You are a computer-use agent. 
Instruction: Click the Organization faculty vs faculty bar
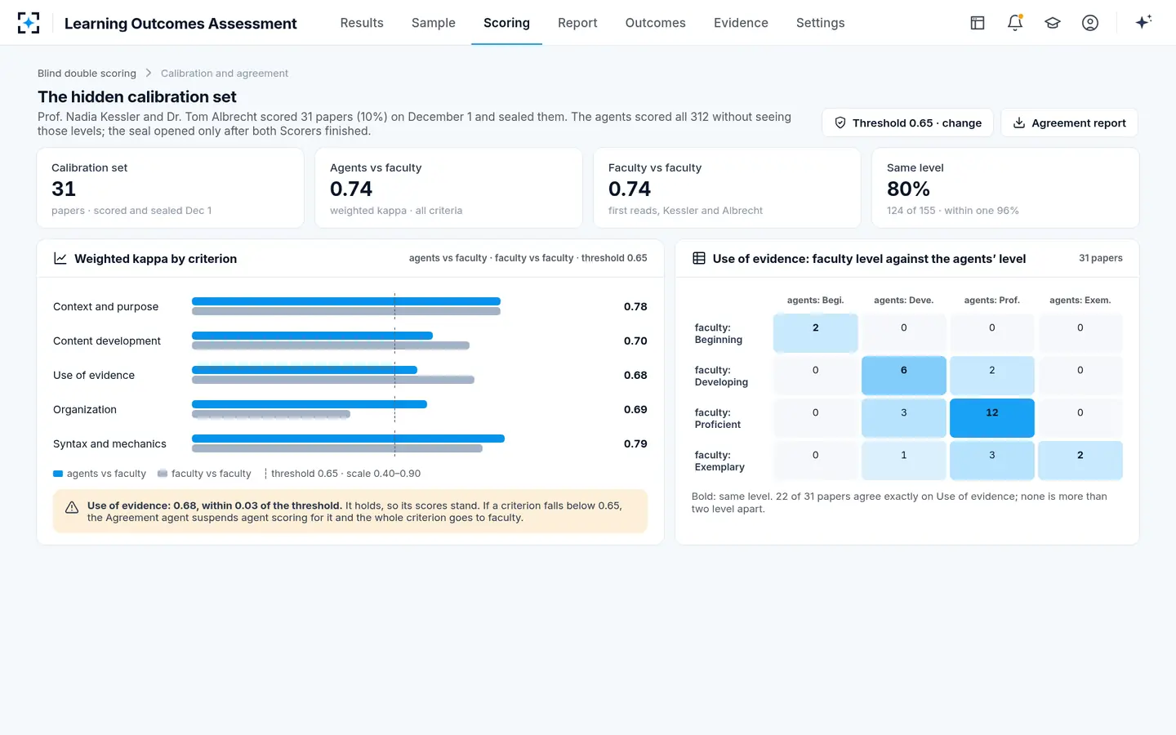(271, 414)
